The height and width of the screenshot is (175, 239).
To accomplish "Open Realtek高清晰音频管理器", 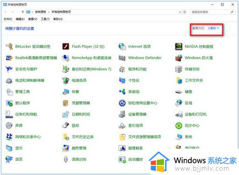I will point(31,58).
